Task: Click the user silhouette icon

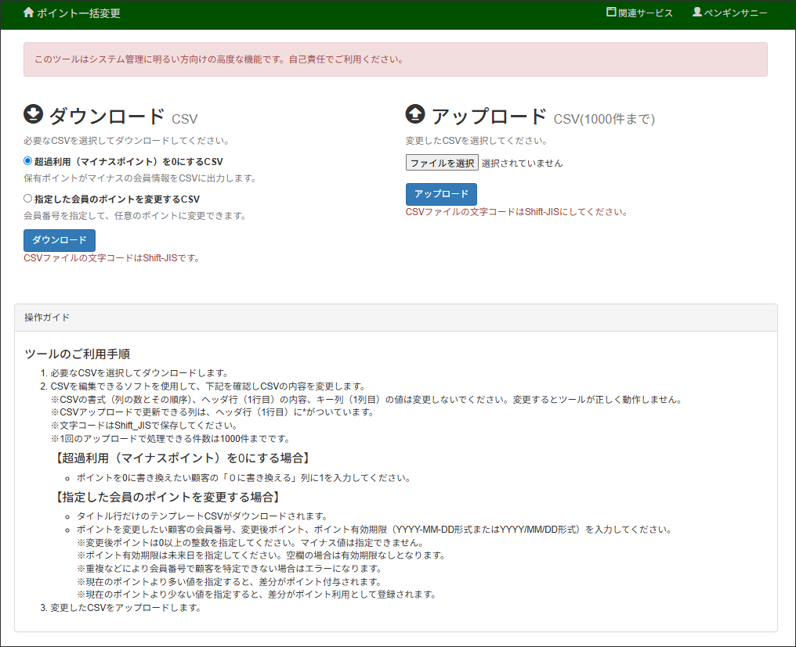Action: tap(696, 13)
